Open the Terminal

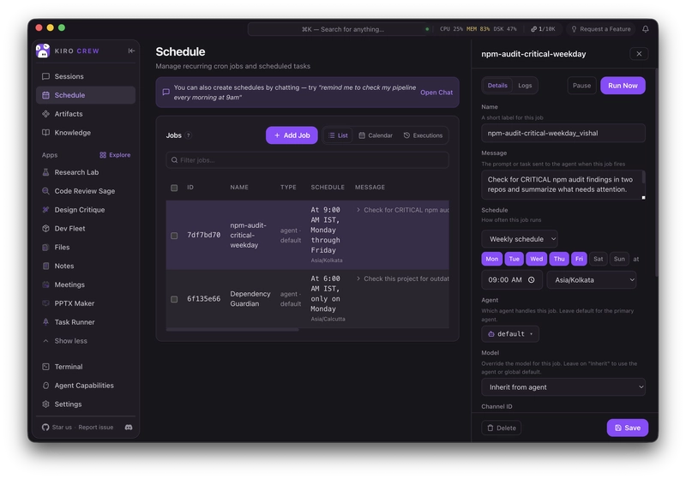86,367
